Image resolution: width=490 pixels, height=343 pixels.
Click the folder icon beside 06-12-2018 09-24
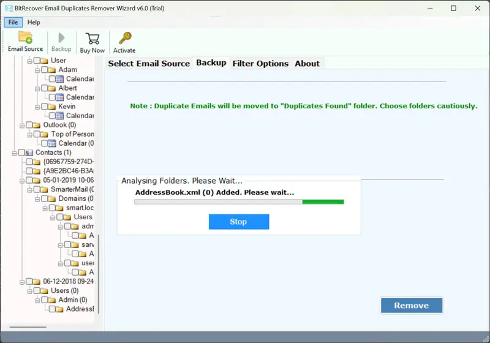point(36,282)
